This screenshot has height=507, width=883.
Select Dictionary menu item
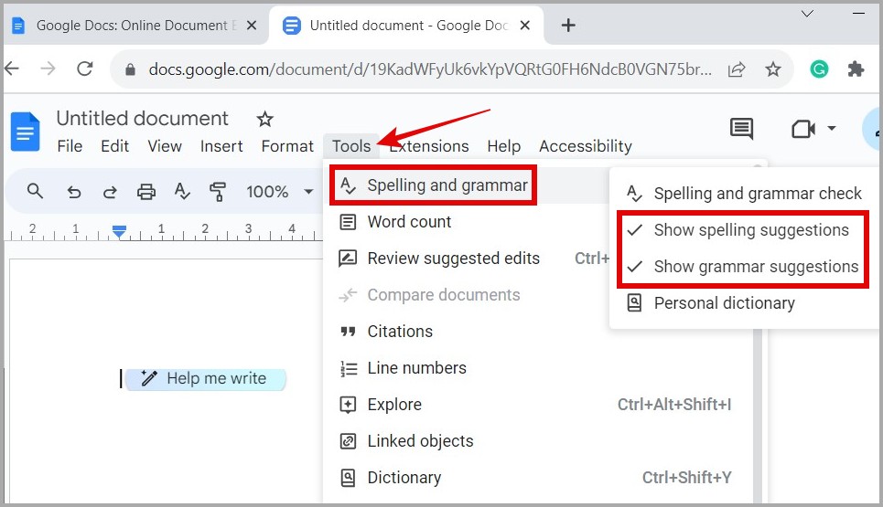(538, 478)
